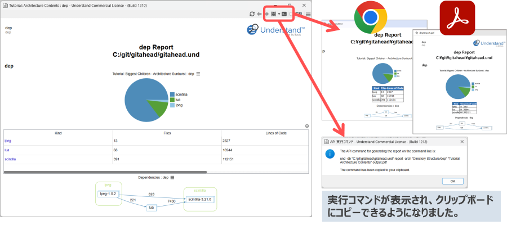Refresh the dep report view
The image size is (507, 225).
pyautogui.click(x=252, y=14)
